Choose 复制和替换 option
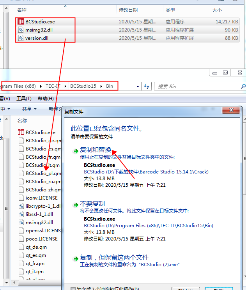246x290 pixels. [x=96, y=150]
